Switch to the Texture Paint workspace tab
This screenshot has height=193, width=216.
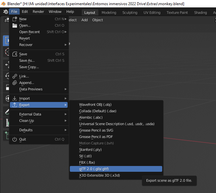coord(177,13)
